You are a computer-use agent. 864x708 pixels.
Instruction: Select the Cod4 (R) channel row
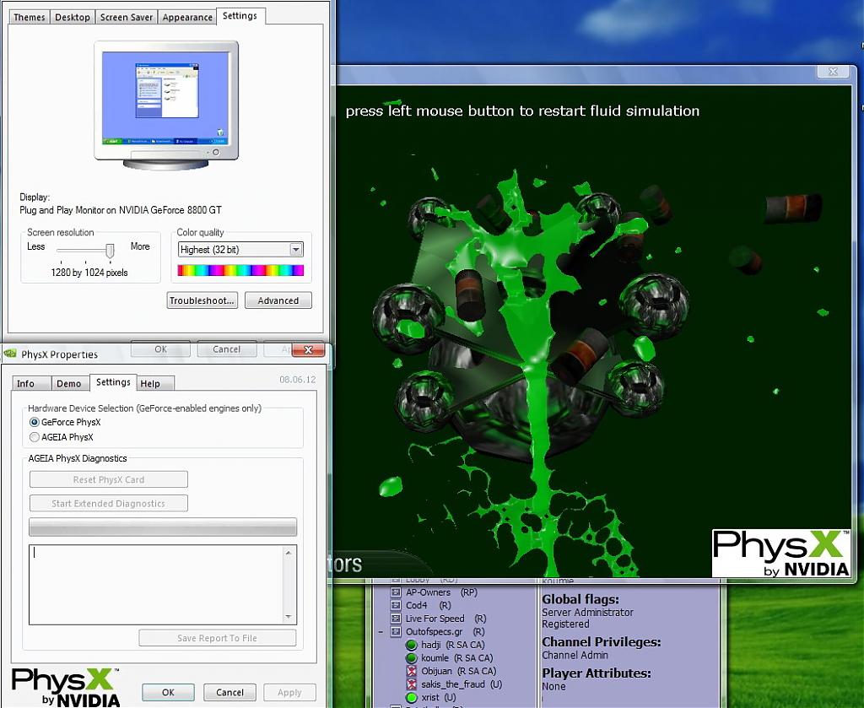tap(421, 605)
